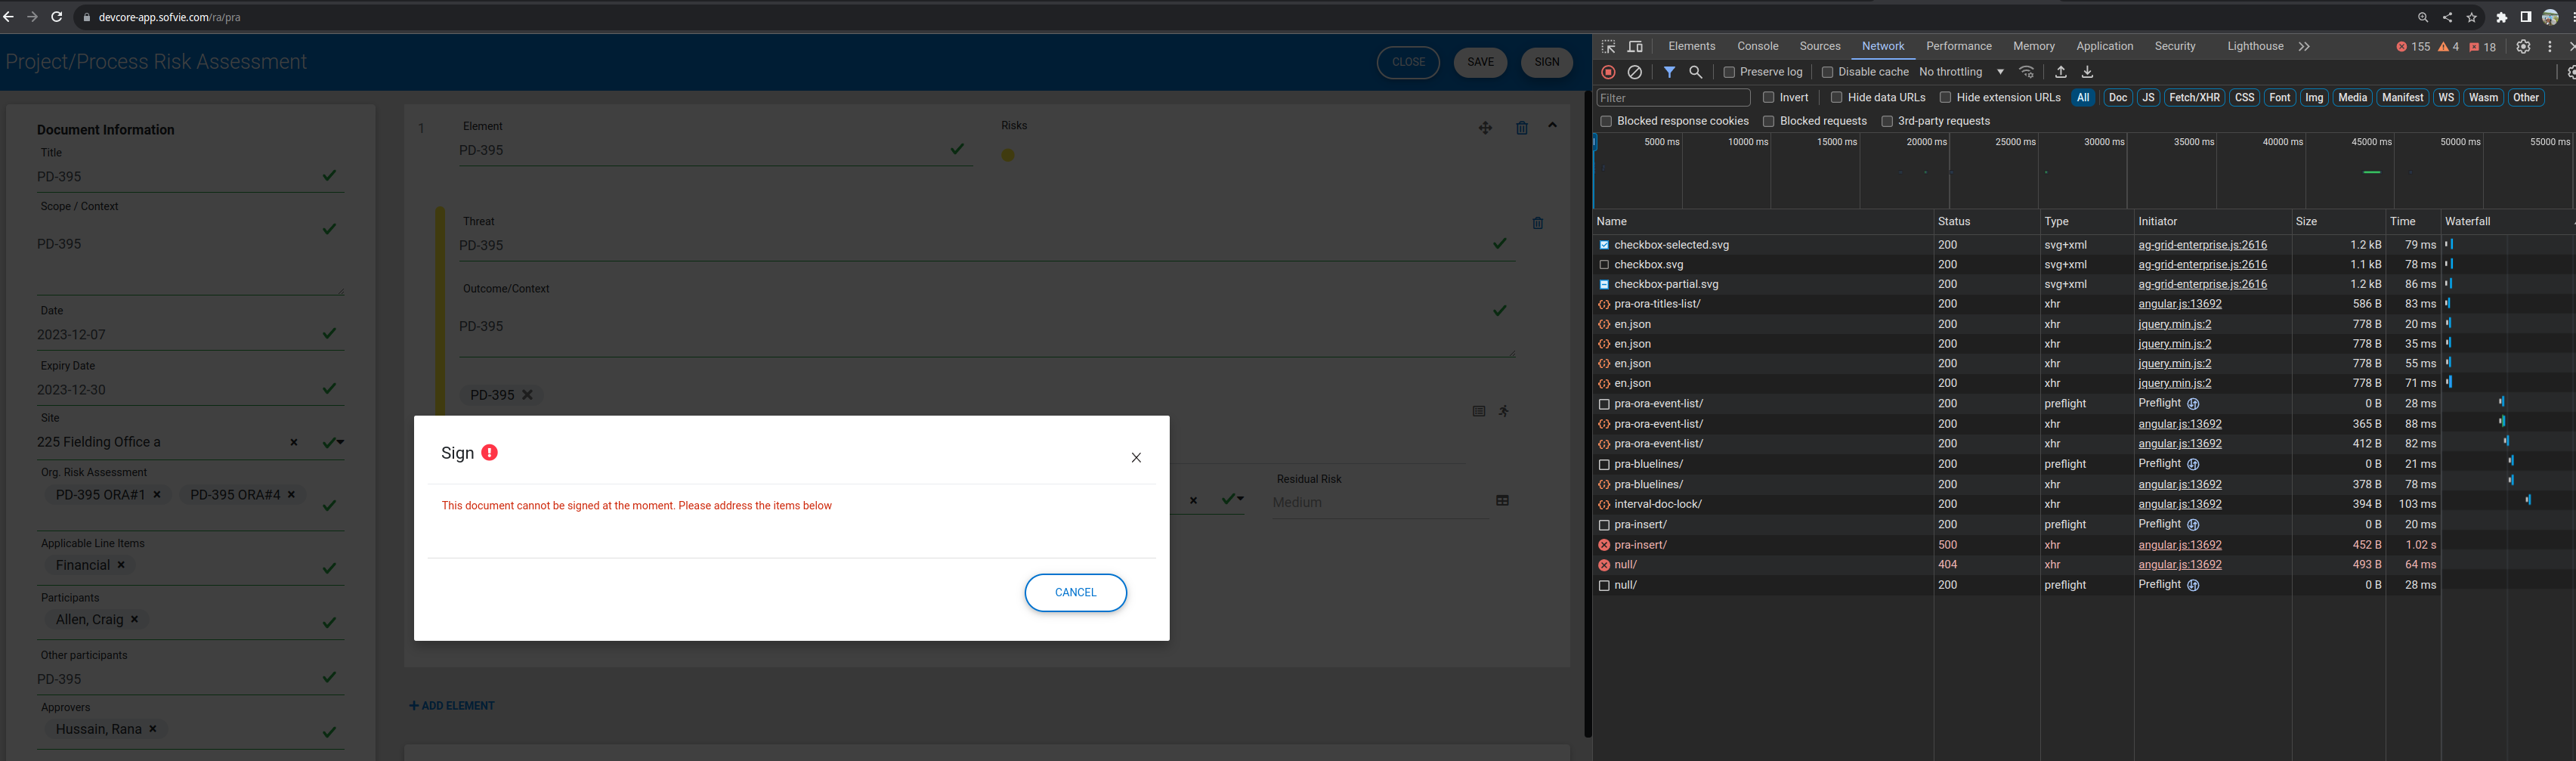Check 3rd-party requests

point(1887,121)
